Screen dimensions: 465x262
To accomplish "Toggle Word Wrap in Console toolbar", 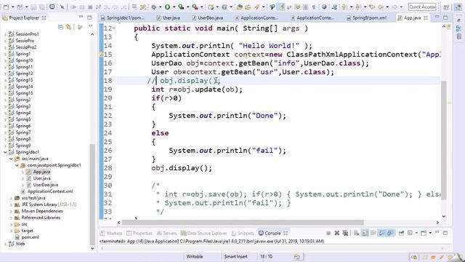I will [373, 233].
